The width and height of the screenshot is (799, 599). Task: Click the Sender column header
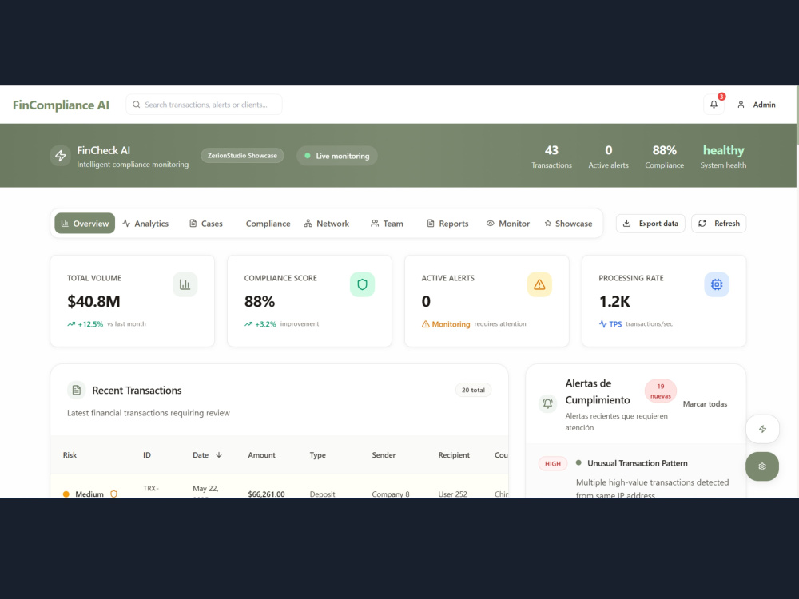point(384,455)
